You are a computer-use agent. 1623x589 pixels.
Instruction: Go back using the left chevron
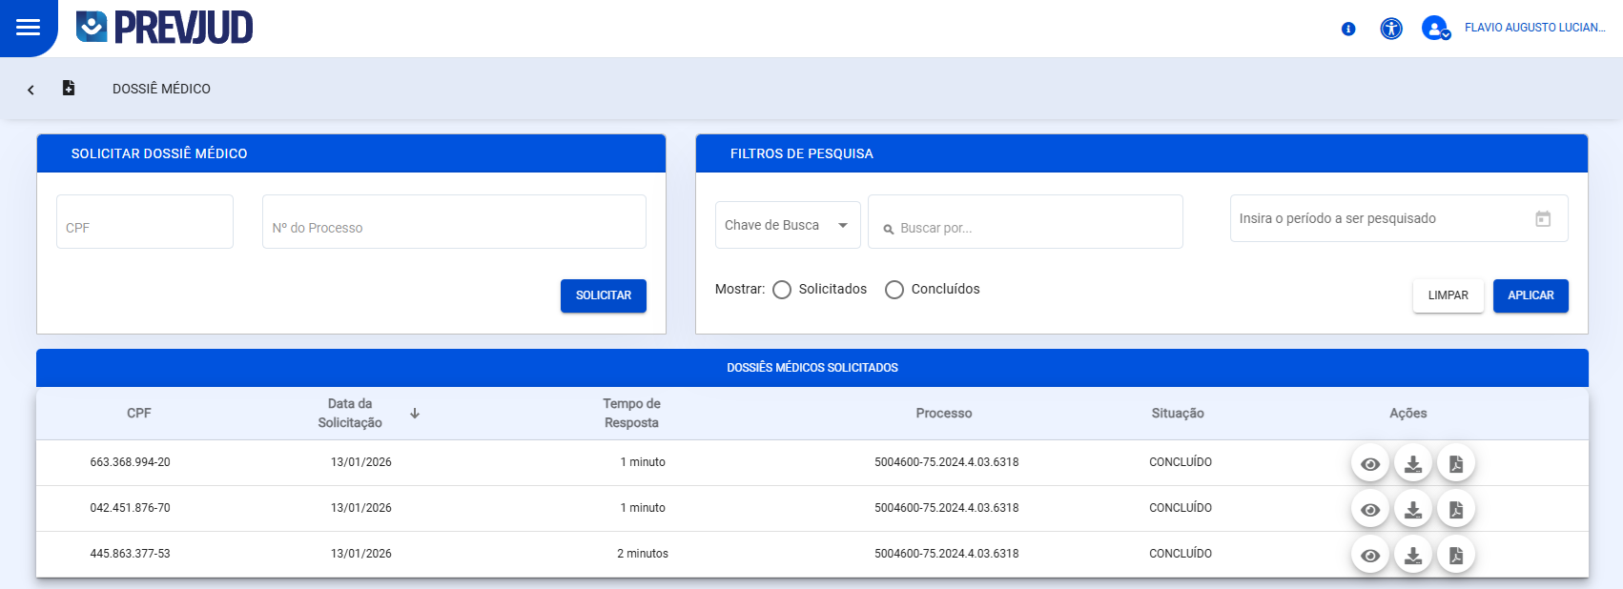click(31, 90)
